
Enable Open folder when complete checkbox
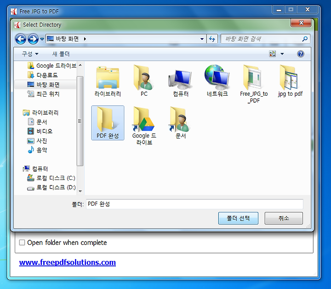pos(22,243)
